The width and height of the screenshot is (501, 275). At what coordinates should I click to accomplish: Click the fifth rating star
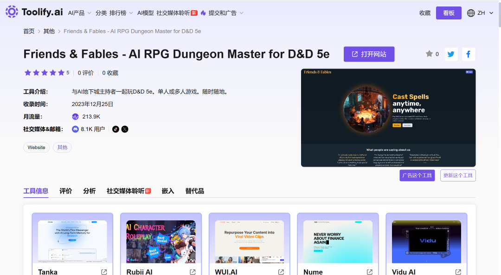[x=61, y=73]
